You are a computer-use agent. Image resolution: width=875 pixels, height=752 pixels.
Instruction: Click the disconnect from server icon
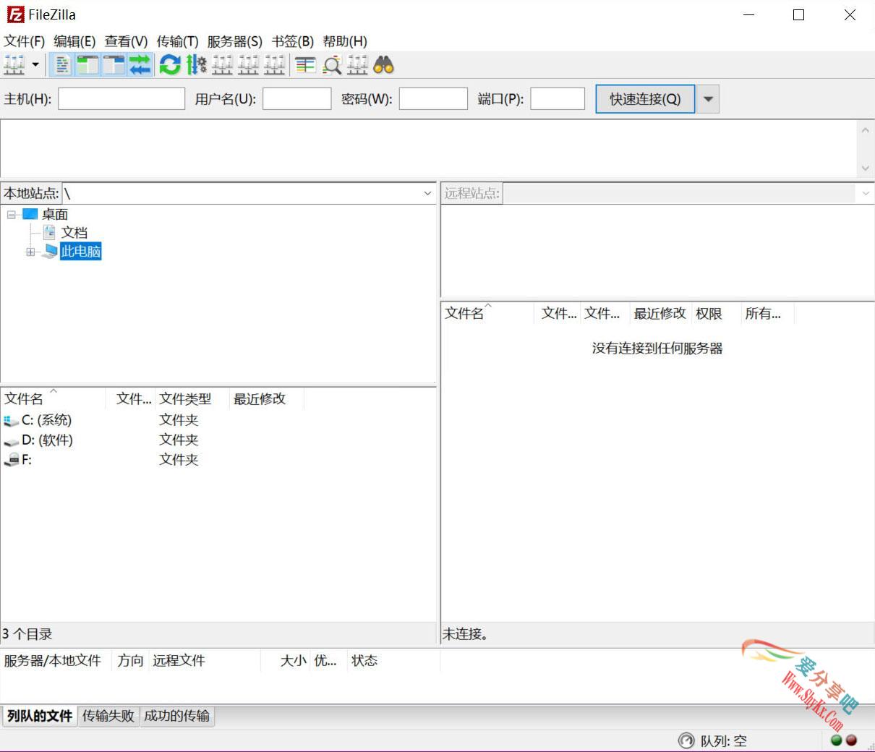click(248, 65)
